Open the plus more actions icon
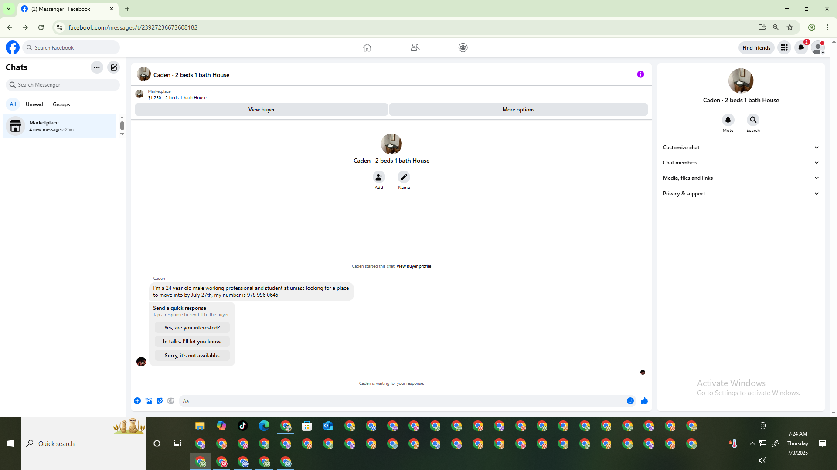The width and height of the screenshot is (837, 470). [x=137, y=401]
